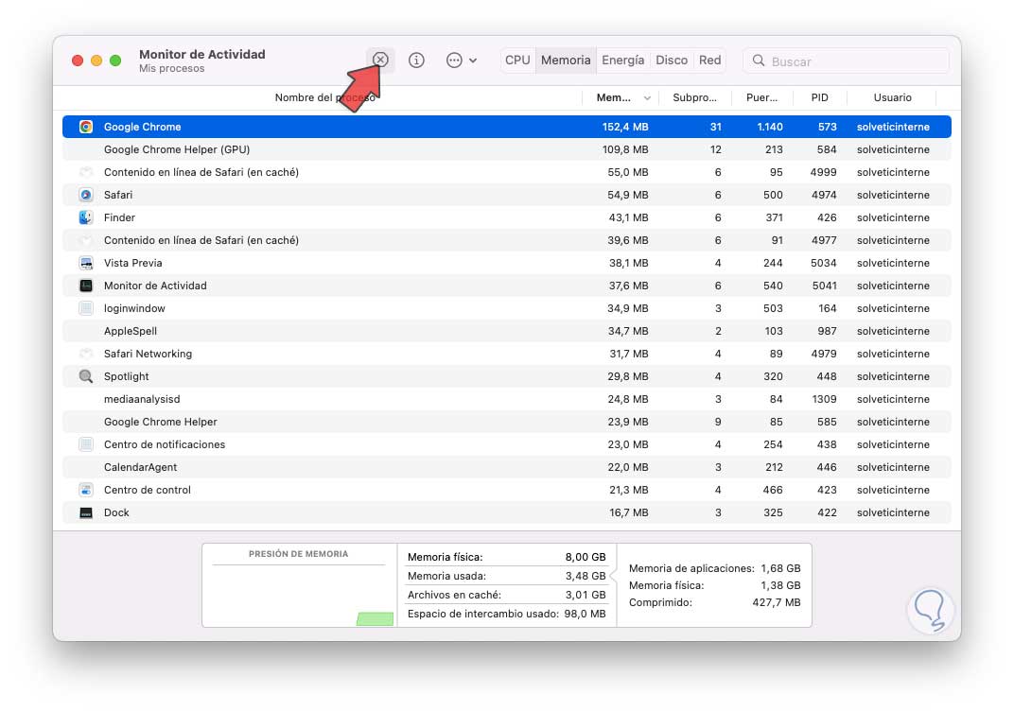Select the Centro de control name
Image resolution: width=1014 pixels, height=711 pixels.
[147, 490]
